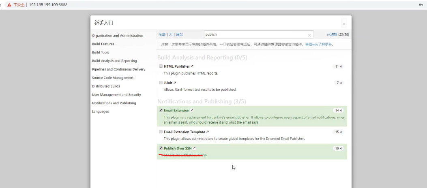Image resolution: width=427 pixels, height=188 pixels.
Task: Open JUnit plugin external link icon
Action: point(175,83)
